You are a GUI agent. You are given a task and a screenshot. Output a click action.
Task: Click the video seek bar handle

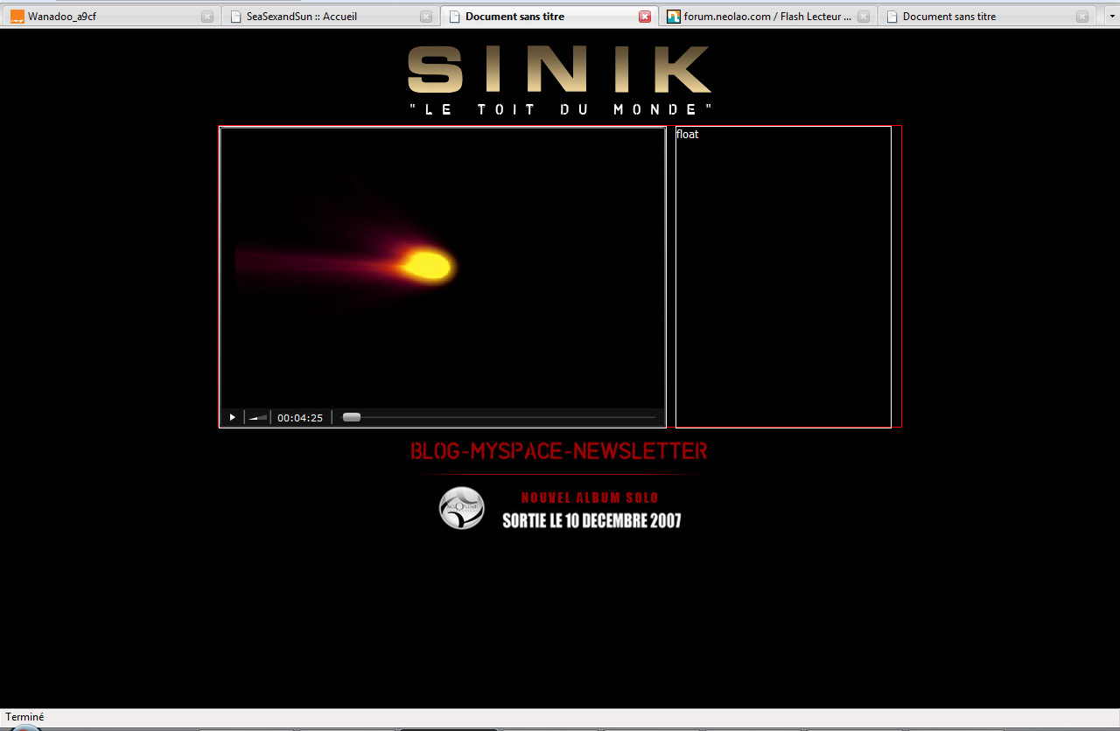pyautogui.click(x=352, y=417)
